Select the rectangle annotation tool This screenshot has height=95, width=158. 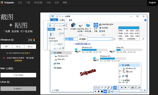point(95,88)
